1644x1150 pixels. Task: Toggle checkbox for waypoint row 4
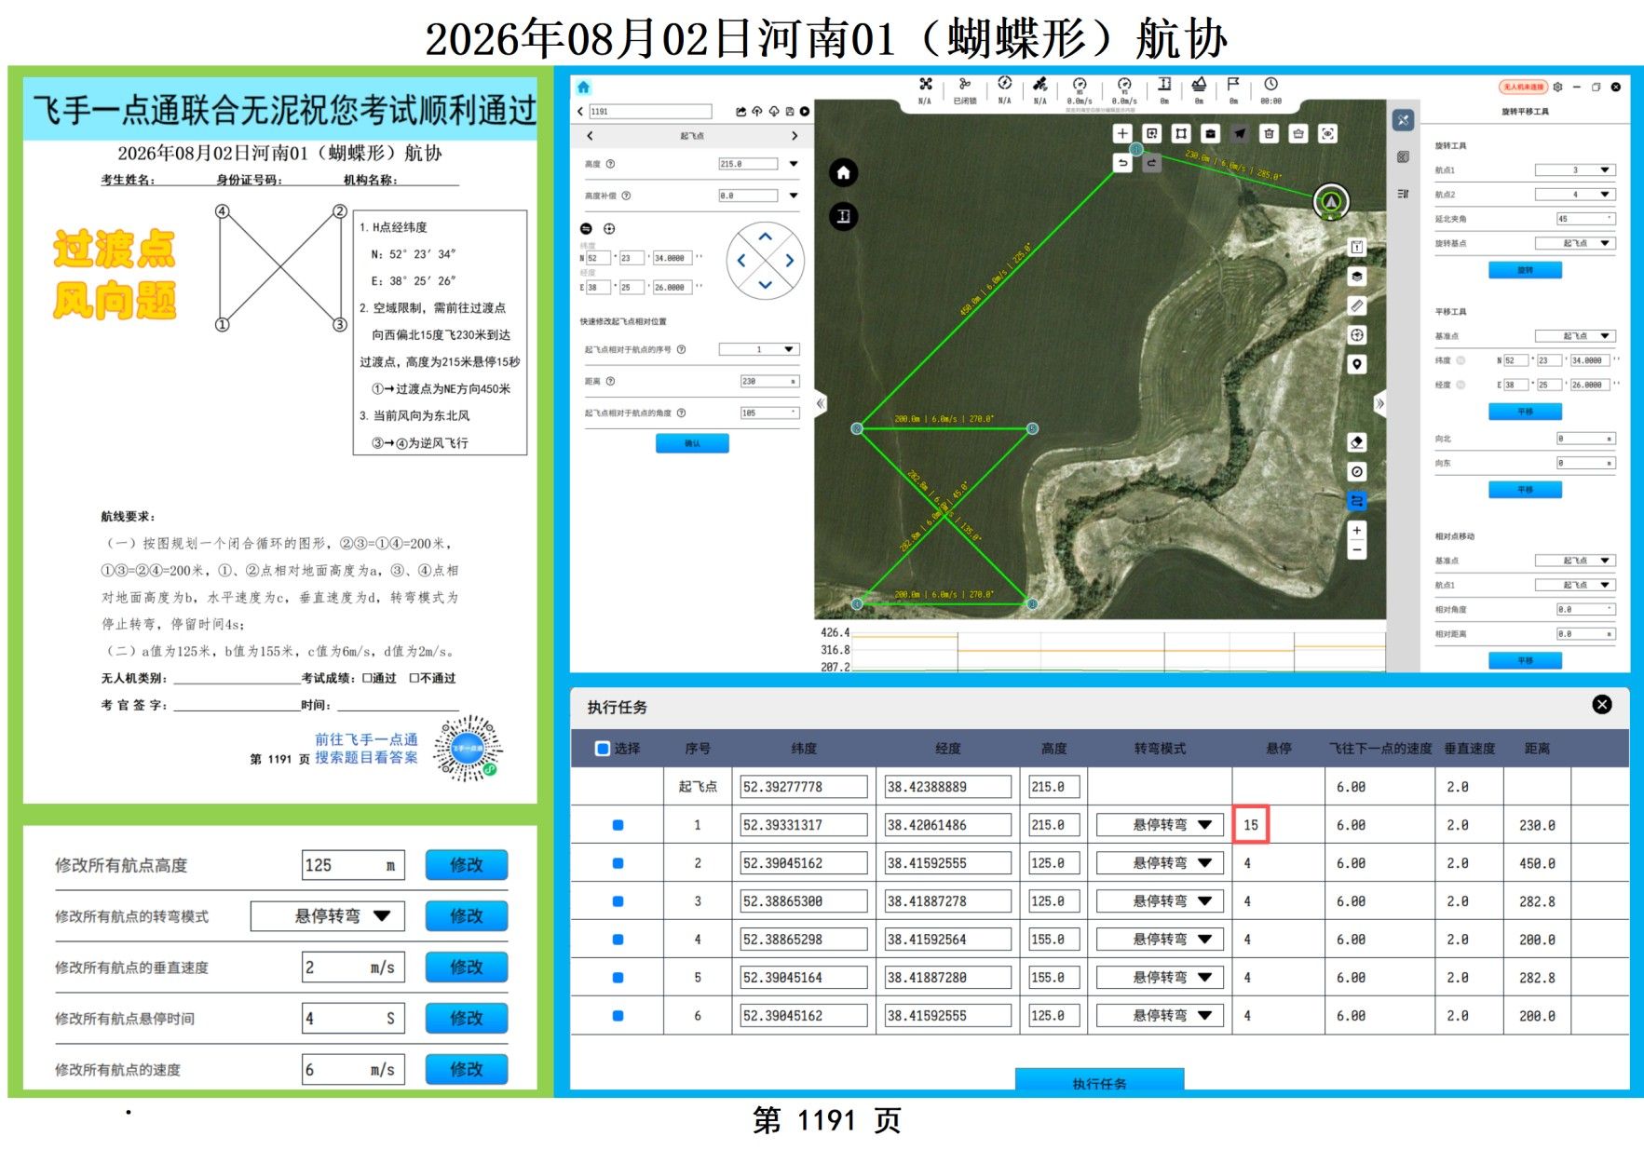point(618,940)
